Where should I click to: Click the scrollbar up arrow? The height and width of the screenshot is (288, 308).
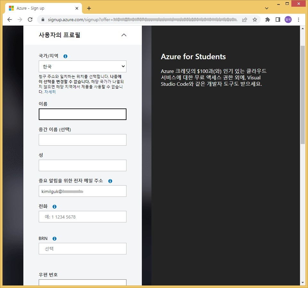click(303, 28)
